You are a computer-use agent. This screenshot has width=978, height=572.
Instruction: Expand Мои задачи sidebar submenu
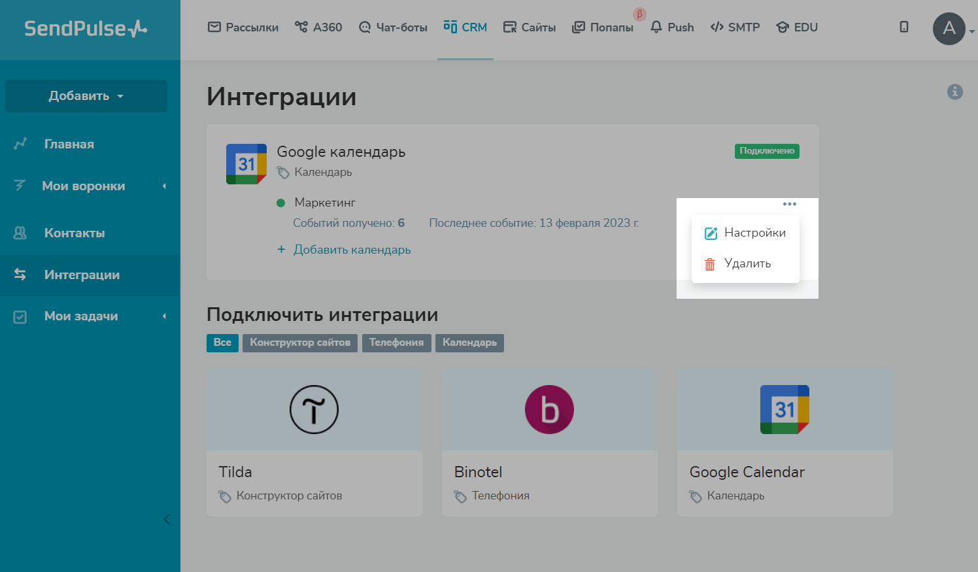pos(164,316)
